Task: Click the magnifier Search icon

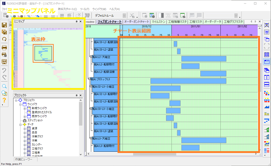Action: click(4, 86)
